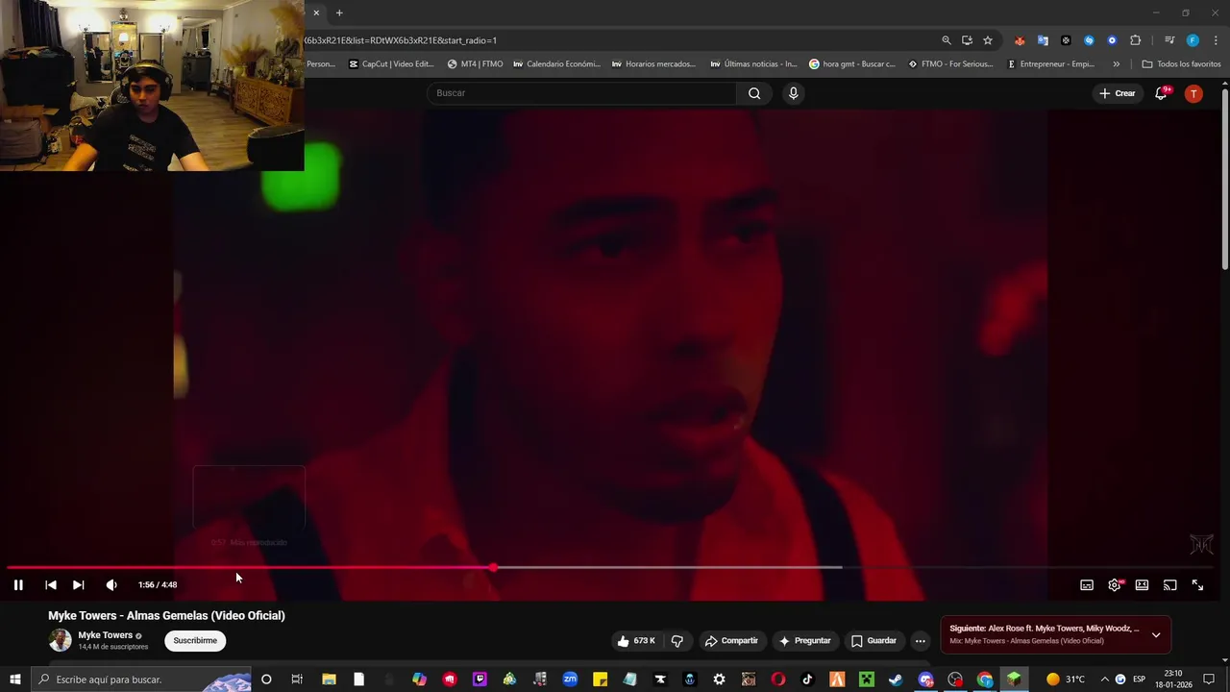Open Calendario Económico bookmark
This screenshot has width=1230, height=692.
556,64
